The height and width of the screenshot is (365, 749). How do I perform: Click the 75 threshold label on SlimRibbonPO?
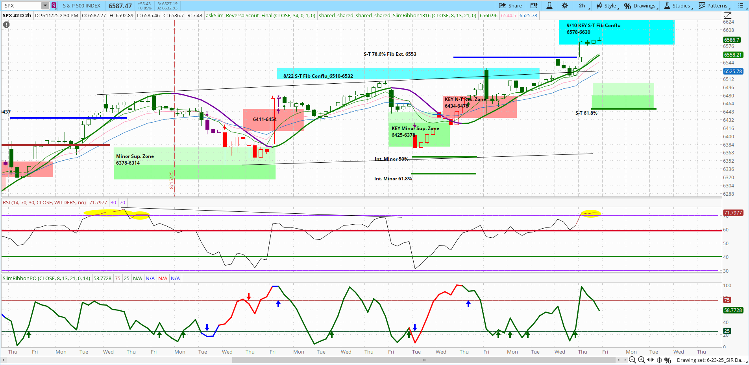pos(118,278)
